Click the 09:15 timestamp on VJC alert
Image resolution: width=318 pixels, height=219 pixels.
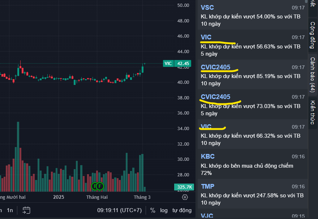298,216
